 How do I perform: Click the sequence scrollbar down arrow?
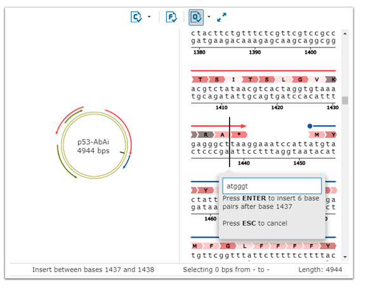pos(345,257)
